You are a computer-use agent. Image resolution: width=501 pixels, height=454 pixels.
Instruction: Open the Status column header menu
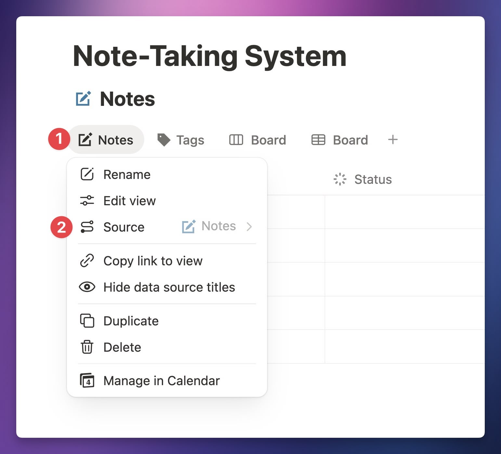(x=363, y=179)
